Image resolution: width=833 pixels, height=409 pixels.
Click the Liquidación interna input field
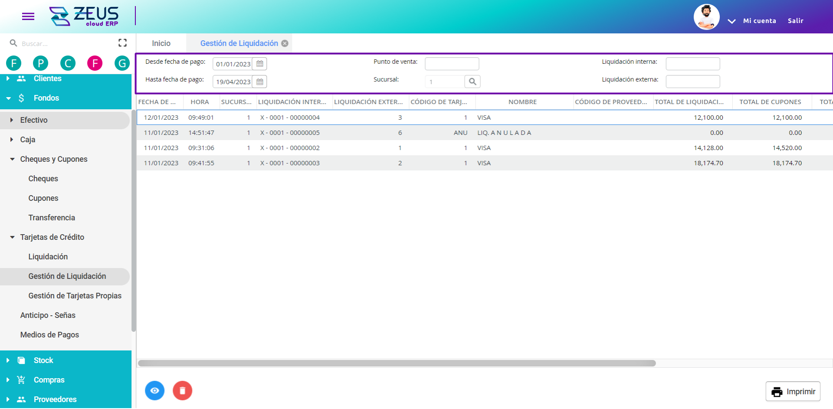[692, 64]
